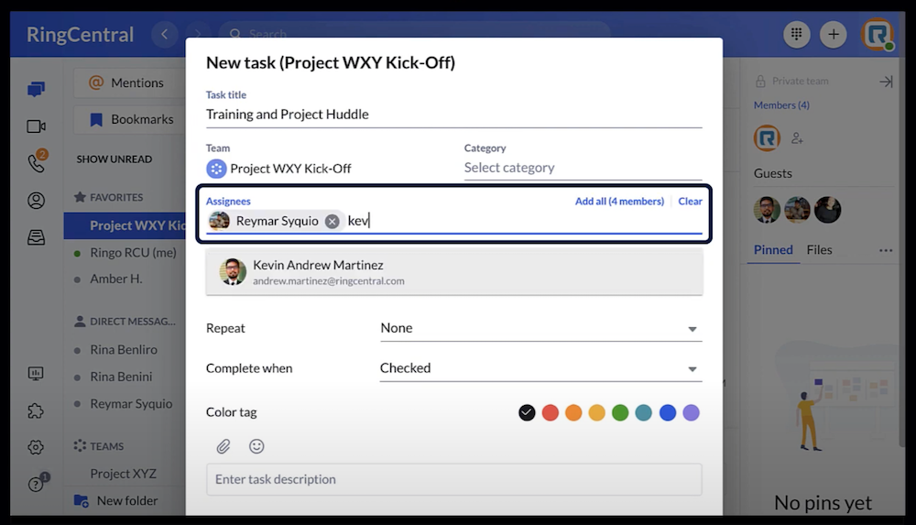This screenshot has width=916, height=525.
Task: Select the purple color tag
Action: (691, 412)
